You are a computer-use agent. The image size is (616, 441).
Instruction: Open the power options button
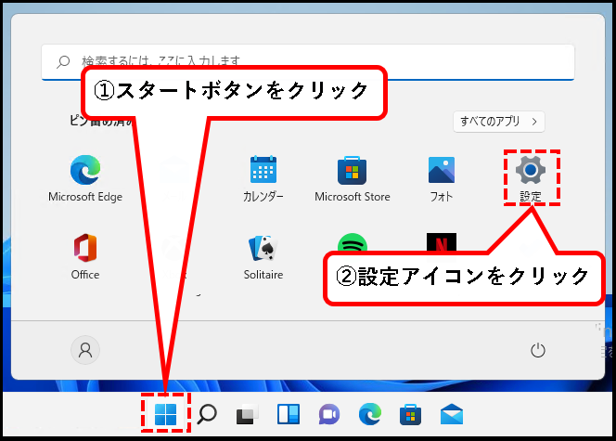pyautogui.click(x=538, y=350)
